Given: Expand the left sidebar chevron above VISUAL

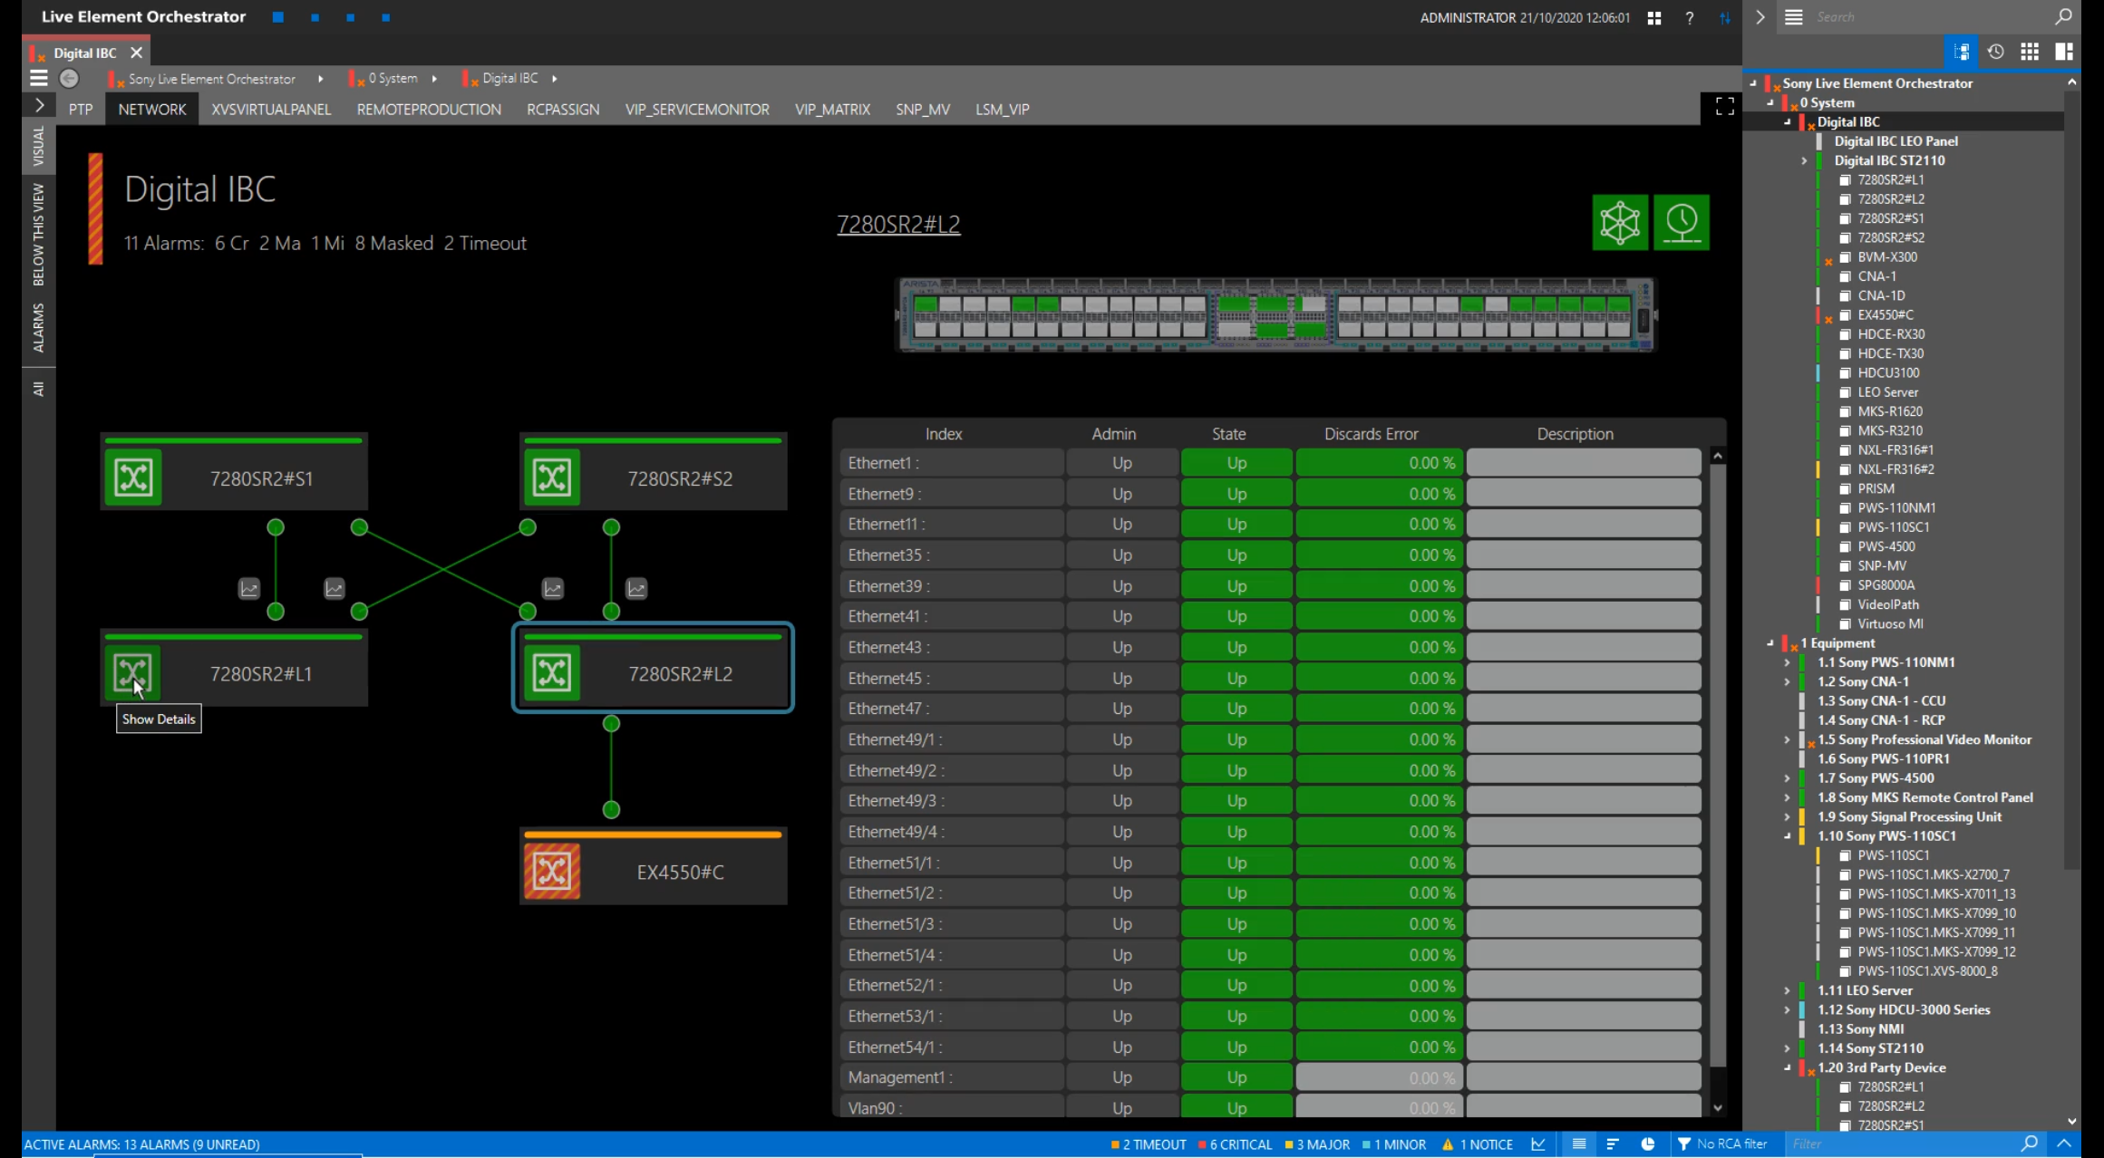Looking at the screenshot, I should coord(39,106).
